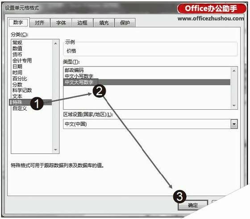Choose 百分比 in category list
This screenshot has width=250, height=219.
[20, 79]
